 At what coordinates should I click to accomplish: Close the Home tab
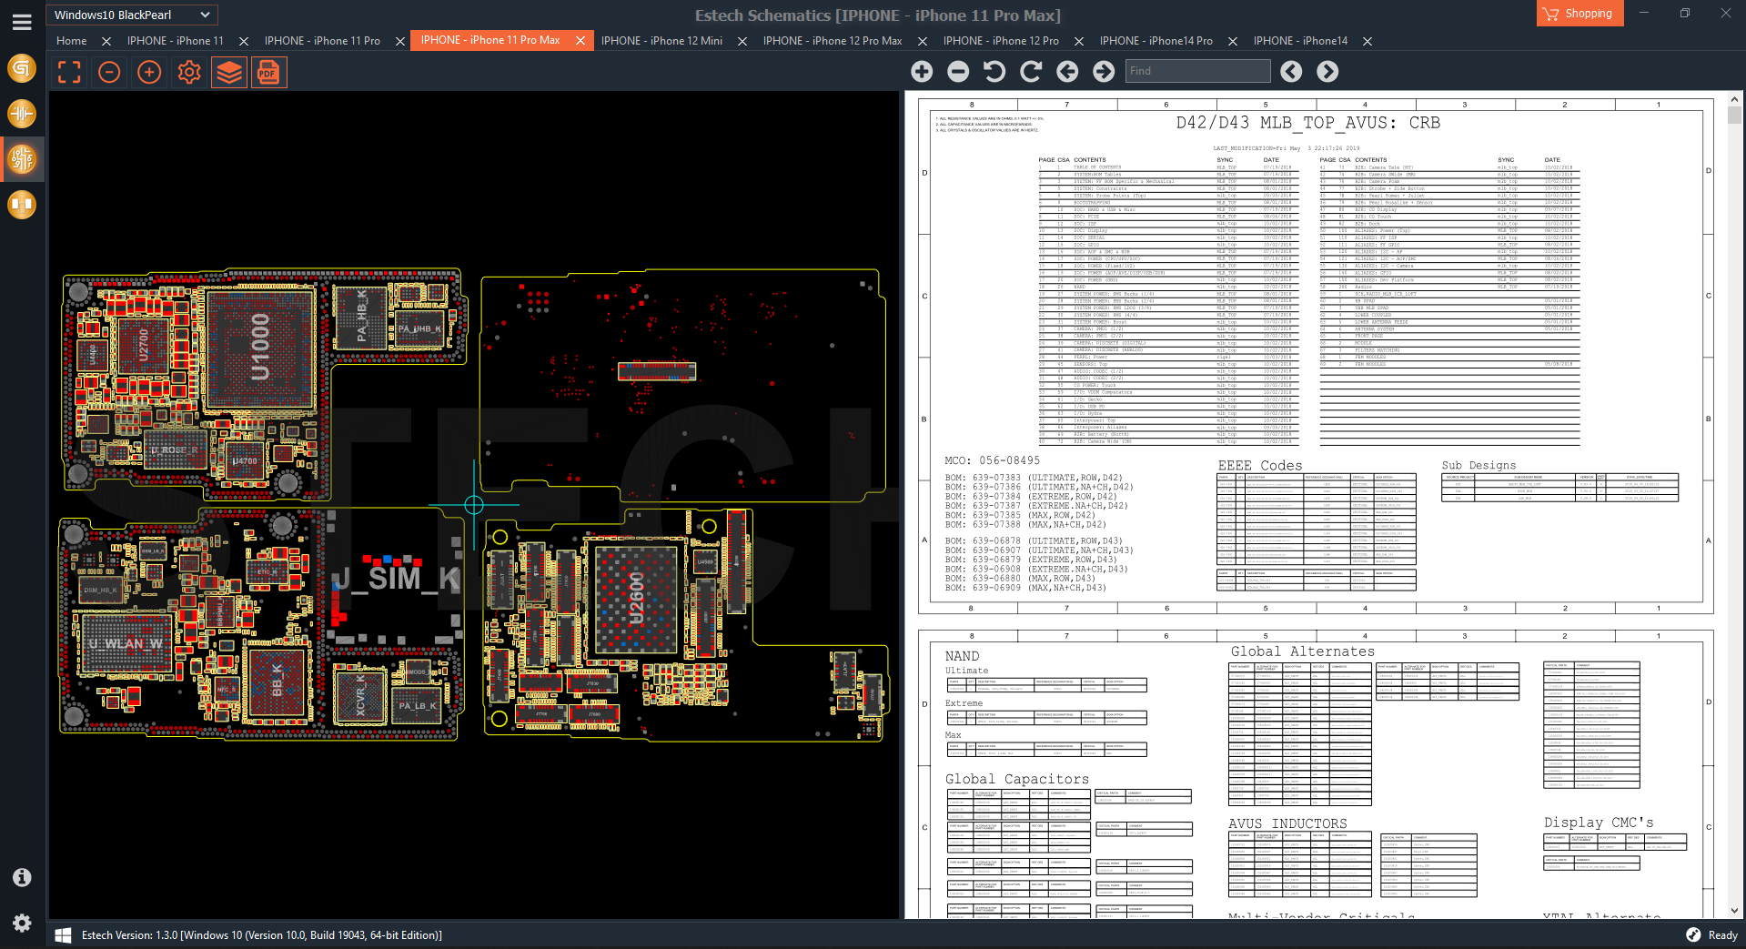106,41
